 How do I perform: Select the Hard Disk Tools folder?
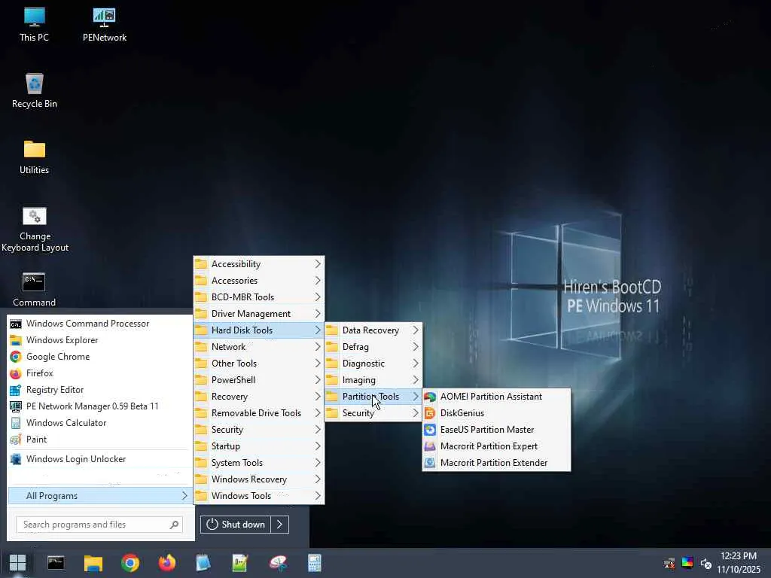259,330
